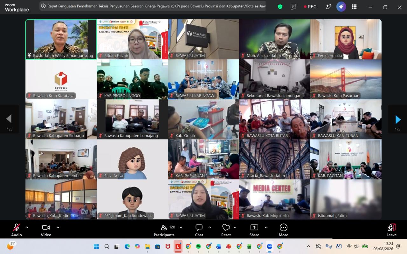Open Spotify from taskbar
The image size is (407, 254).
[198, 246]
